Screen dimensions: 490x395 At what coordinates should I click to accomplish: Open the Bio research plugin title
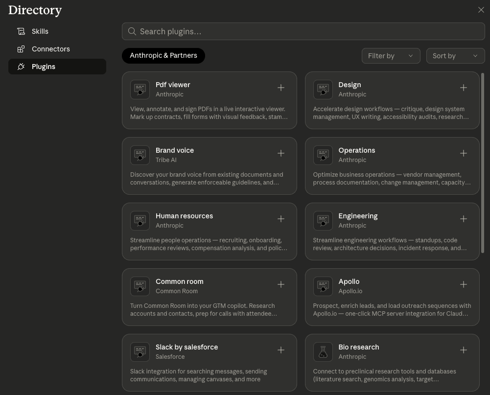358,347
